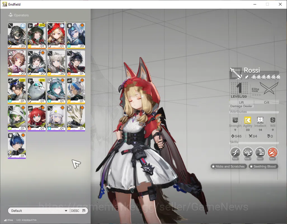Select the green-haired white-hooded operator card
The height and width of the screenshot is (224, 287).
(x=17, y=118)
